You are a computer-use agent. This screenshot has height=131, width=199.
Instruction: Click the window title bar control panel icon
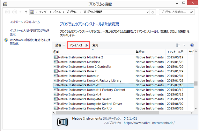click(5, 4)
